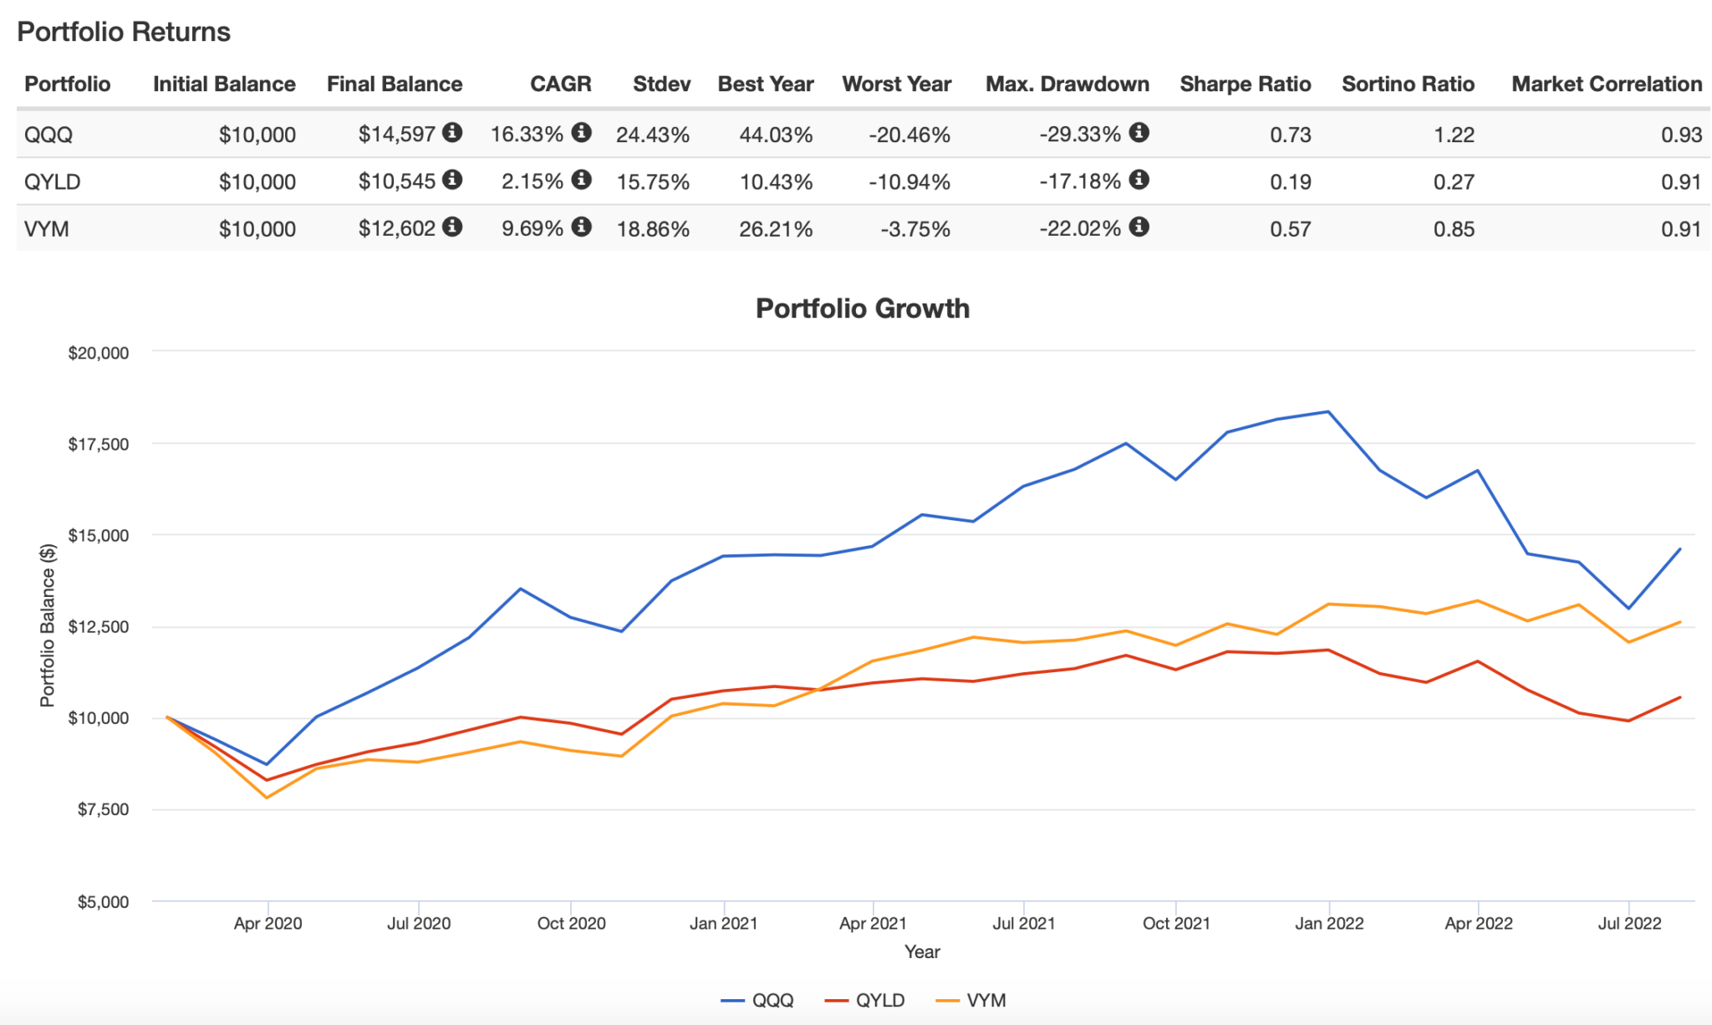The width and height of the screenshot is (1712, 1025).
Task: Toggle QYLD series in chart legend
Action: pyautogui.click(x=865, y=1000)
